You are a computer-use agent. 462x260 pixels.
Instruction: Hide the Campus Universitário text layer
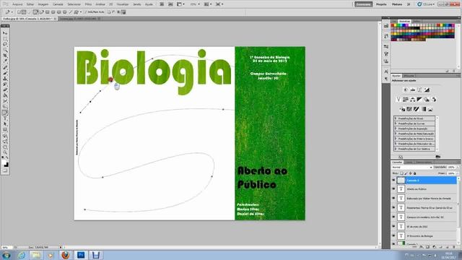(393, 217)
